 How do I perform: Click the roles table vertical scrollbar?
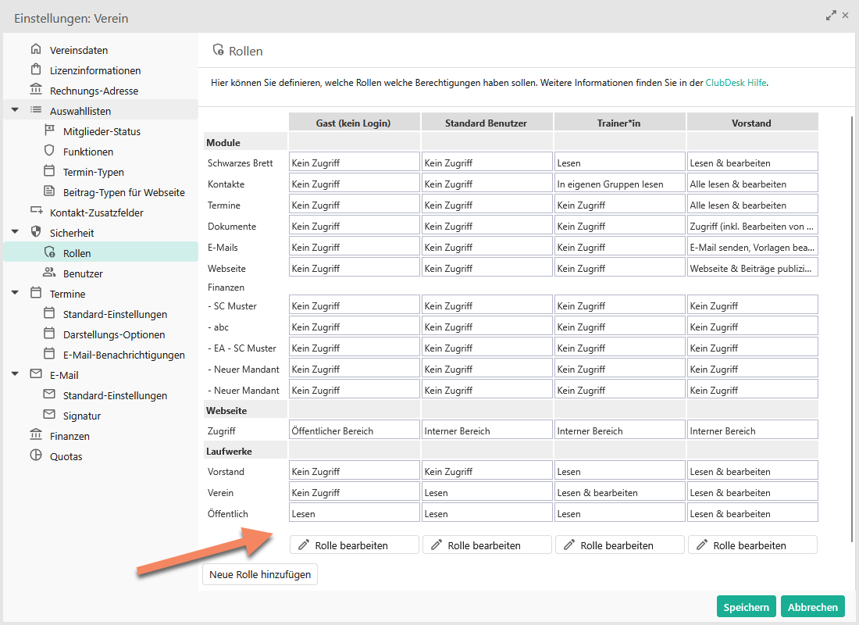[852, 329]
